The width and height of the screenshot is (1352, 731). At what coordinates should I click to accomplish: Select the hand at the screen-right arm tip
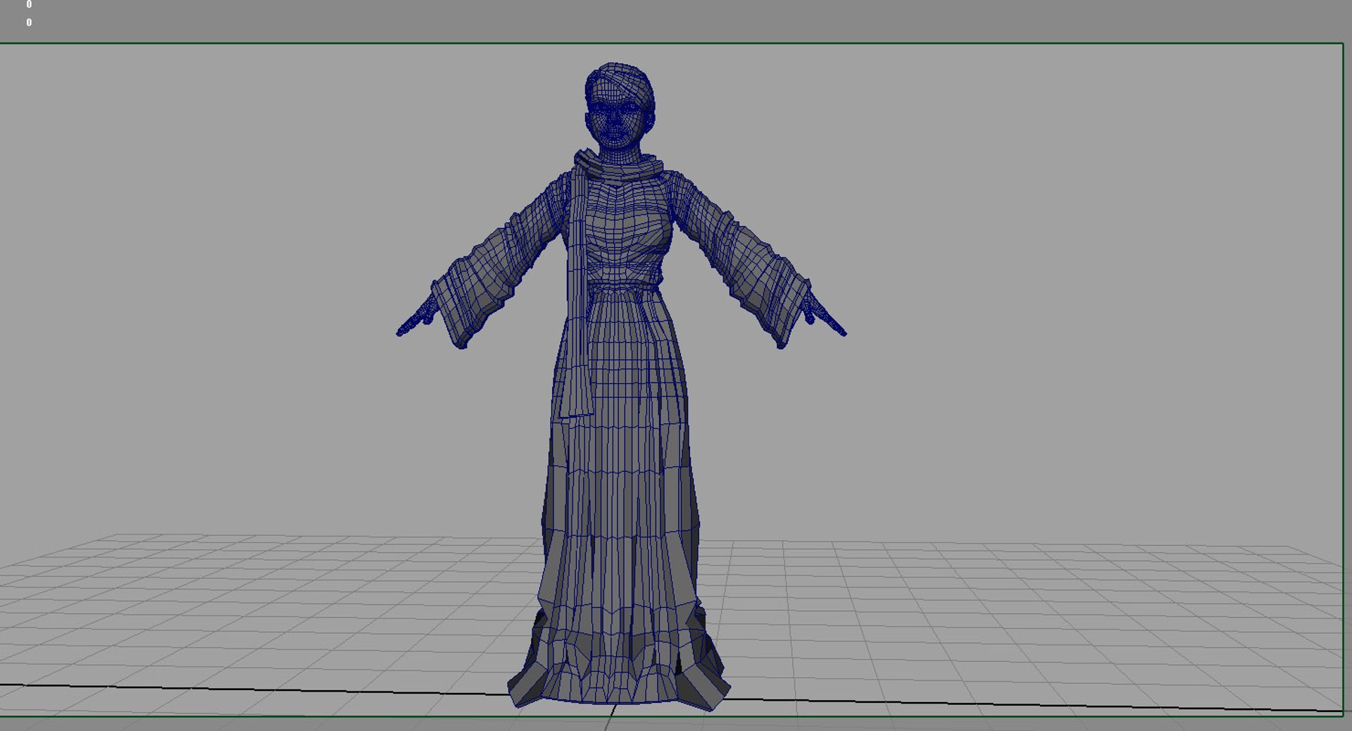tap(823, 315)
